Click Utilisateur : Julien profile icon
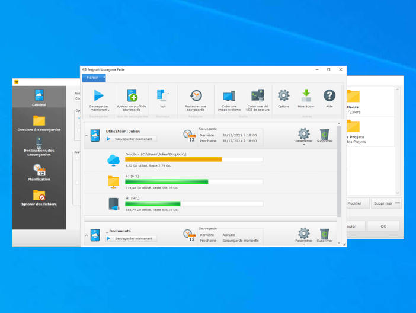Image resolution: width=416 pixels, height=313 pixels. pyautogui.click(x=95, y=135)
